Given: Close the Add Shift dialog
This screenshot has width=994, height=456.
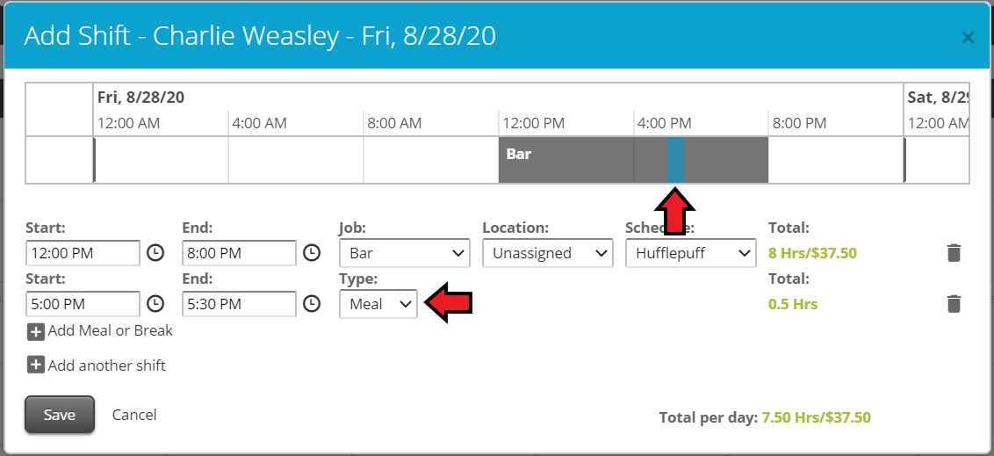Looking at the screenshot, I should (968, 38).
